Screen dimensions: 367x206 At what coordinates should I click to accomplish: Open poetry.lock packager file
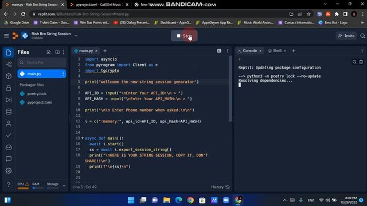[37, 94]
